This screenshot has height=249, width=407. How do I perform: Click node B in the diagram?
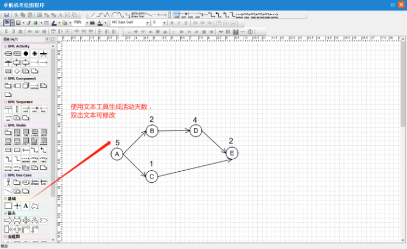tap(152, 131)
